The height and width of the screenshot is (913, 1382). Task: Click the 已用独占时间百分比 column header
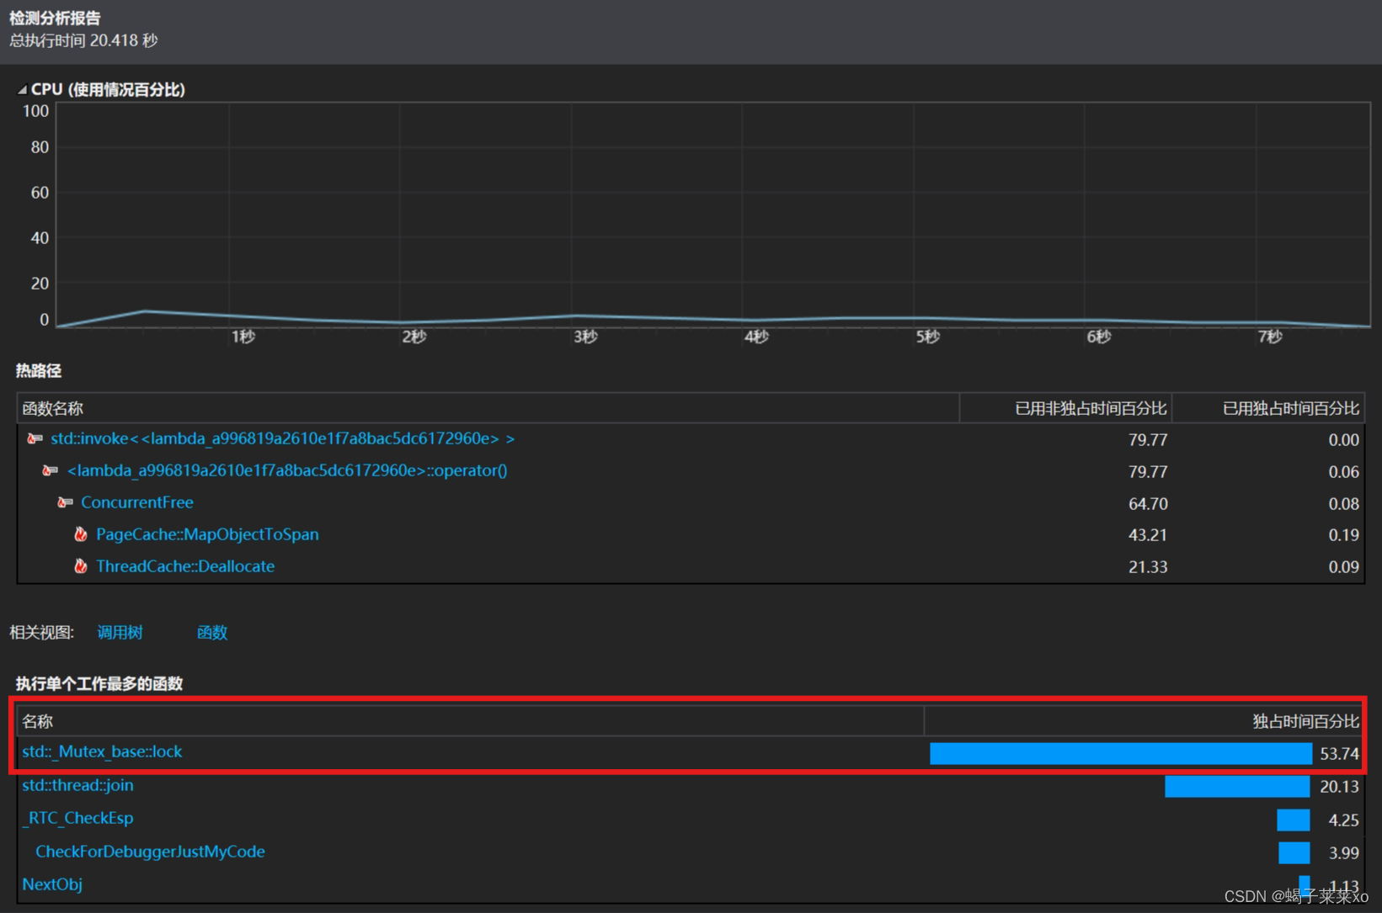[1268, 408]
